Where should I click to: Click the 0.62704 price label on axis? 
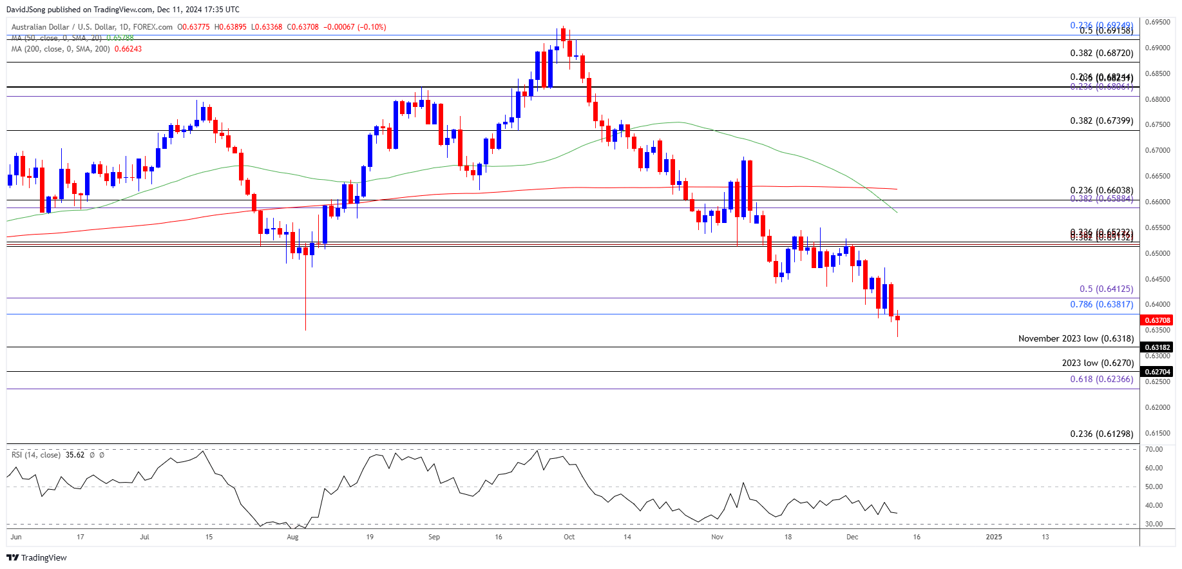1156,372
